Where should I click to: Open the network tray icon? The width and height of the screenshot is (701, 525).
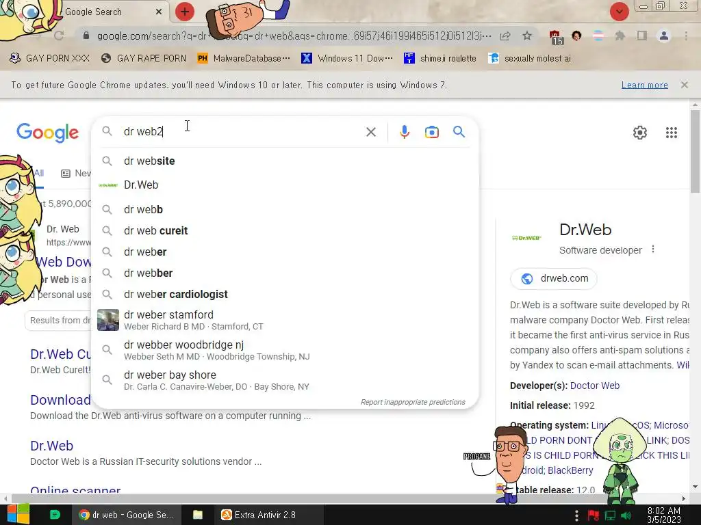coord(610,515)
